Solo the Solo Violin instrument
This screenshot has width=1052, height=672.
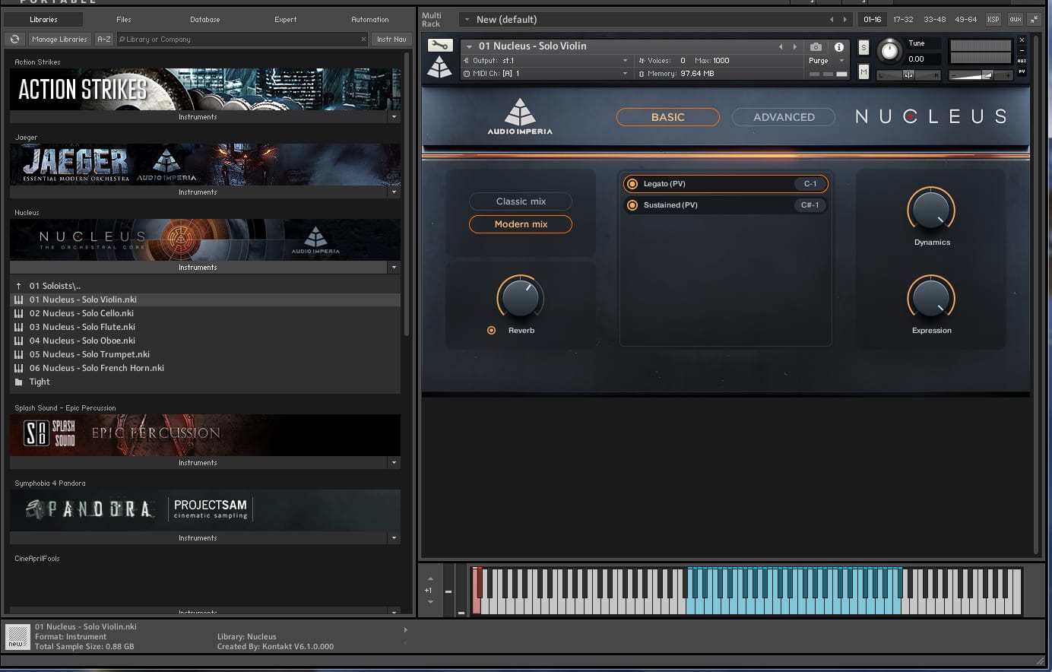pos(863,47)
